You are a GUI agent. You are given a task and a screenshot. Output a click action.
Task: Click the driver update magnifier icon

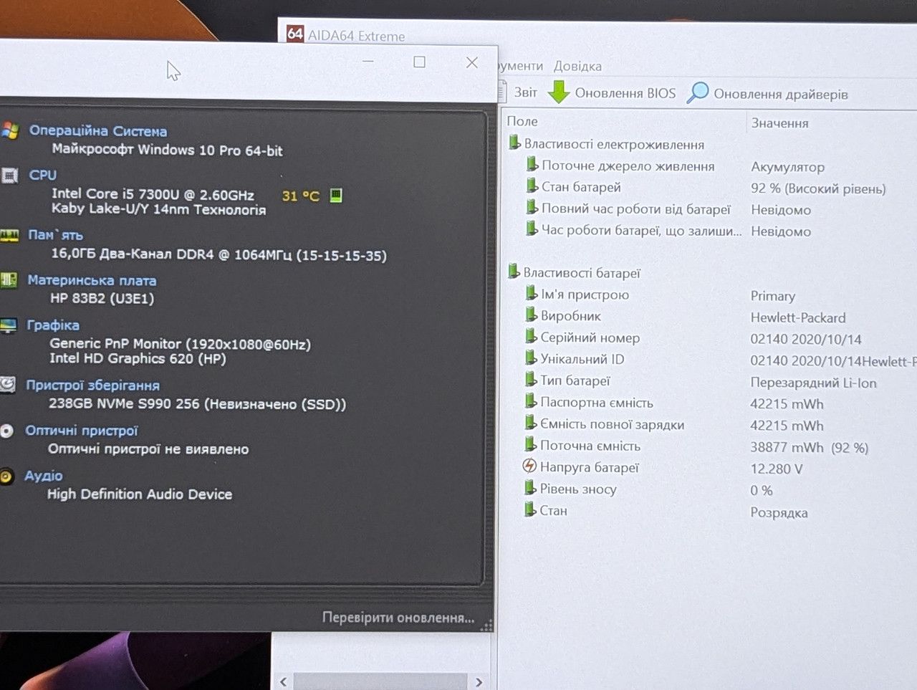(697, 92)
